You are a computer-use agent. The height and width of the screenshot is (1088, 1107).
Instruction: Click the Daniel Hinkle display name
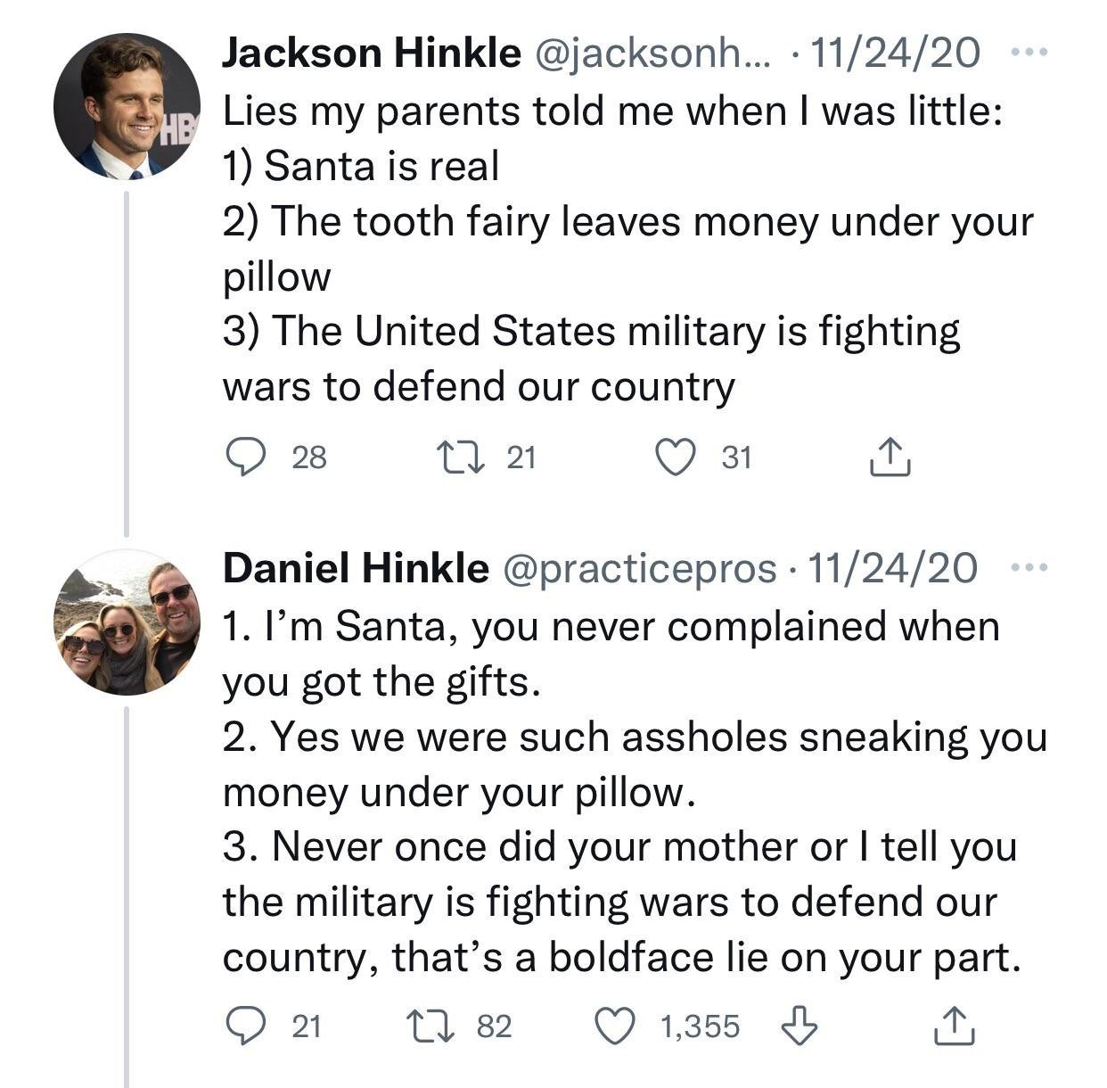[x=356, y=568]
